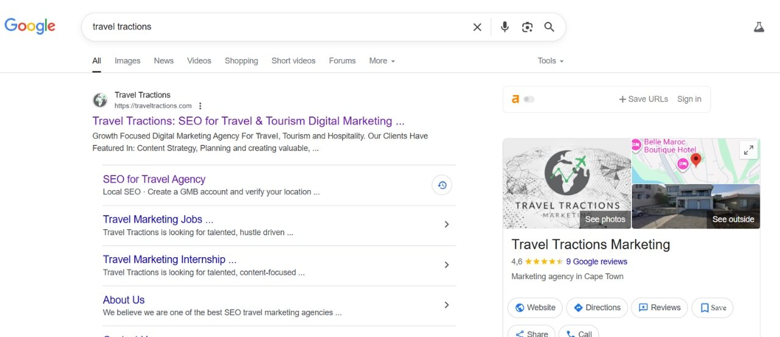This screenshot has width=780, height=337.
Task: Click in the search input field
Action: pos(274,27)
